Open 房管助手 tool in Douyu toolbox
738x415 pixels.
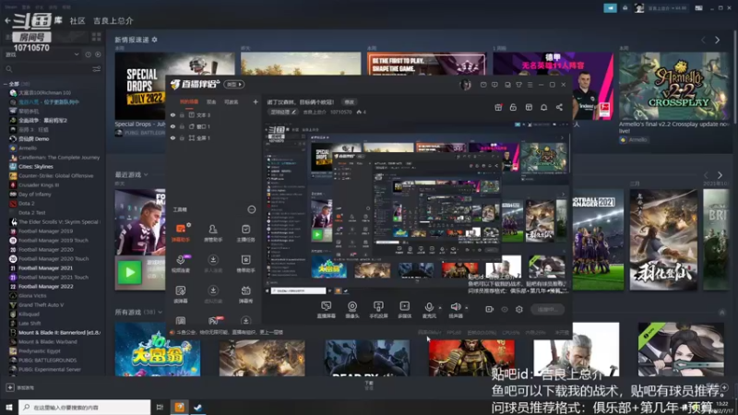(213, 232)
